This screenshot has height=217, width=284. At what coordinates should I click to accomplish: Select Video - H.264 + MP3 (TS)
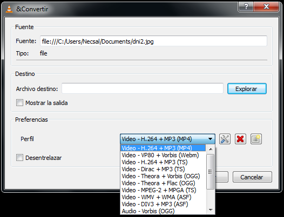tap(163, 162)
